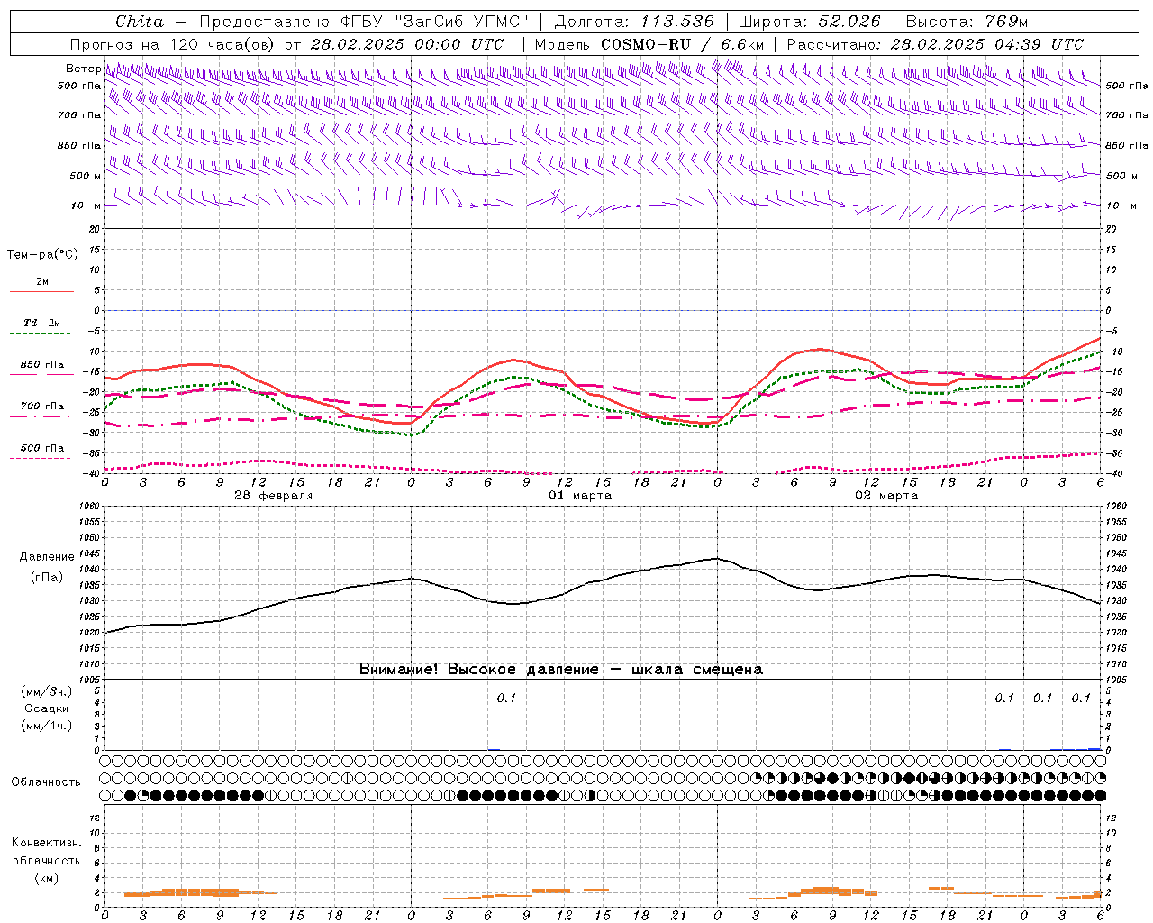Click the "Внимание! Высокое давление" warning text
Image resolution: width=1153 pixels, height=923 pixels.
coord(479,669)
